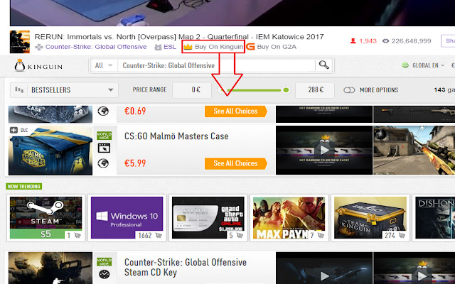The image size is (455, 284).
Task: Click the green globe icon by GLOBAL EN
Action: point(405,65)
